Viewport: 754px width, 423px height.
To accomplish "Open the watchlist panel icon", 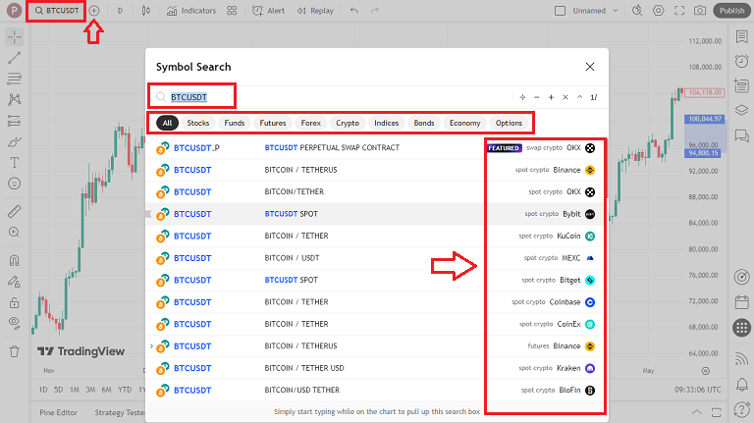I will coord(741,37).
